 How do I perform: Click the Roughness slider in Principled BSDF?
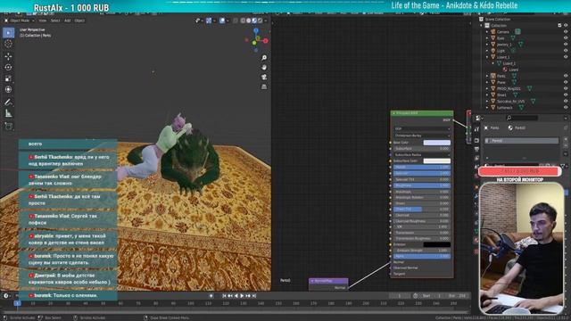pos(422,185)
